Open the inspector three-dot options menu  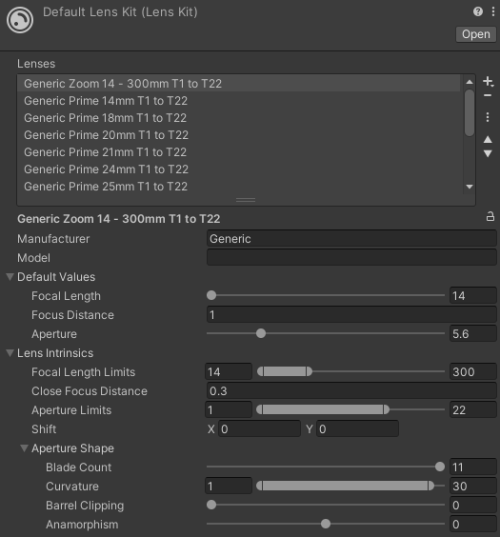pyautogui.click(x=492, y=11)
